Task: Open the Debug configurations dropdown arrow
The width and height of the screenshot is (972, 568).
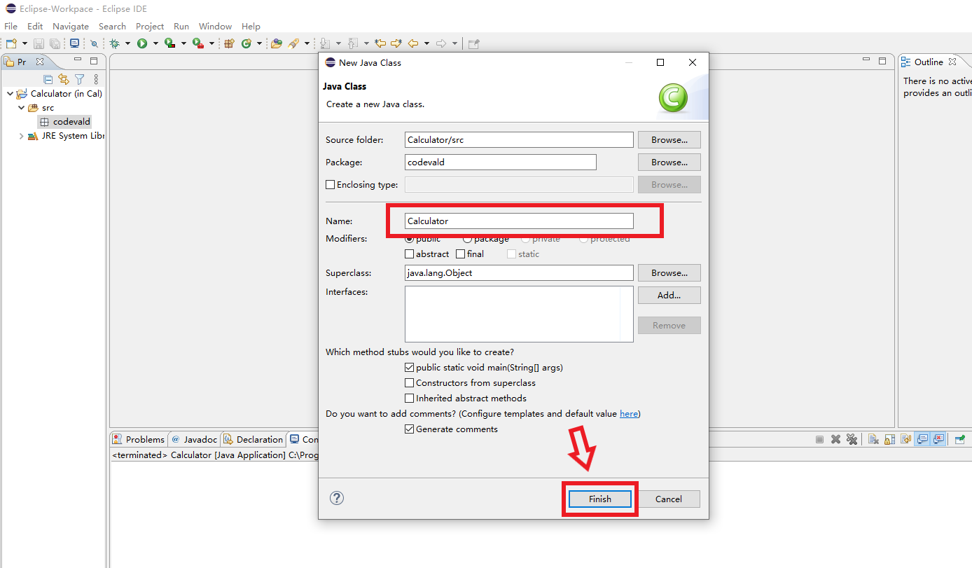Action: pos(127,43)
